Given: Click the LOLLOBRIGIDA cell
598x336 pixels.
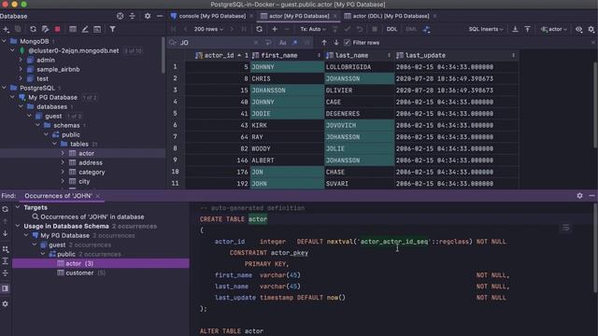Looking at the screenshot, I should pos(359,67).
